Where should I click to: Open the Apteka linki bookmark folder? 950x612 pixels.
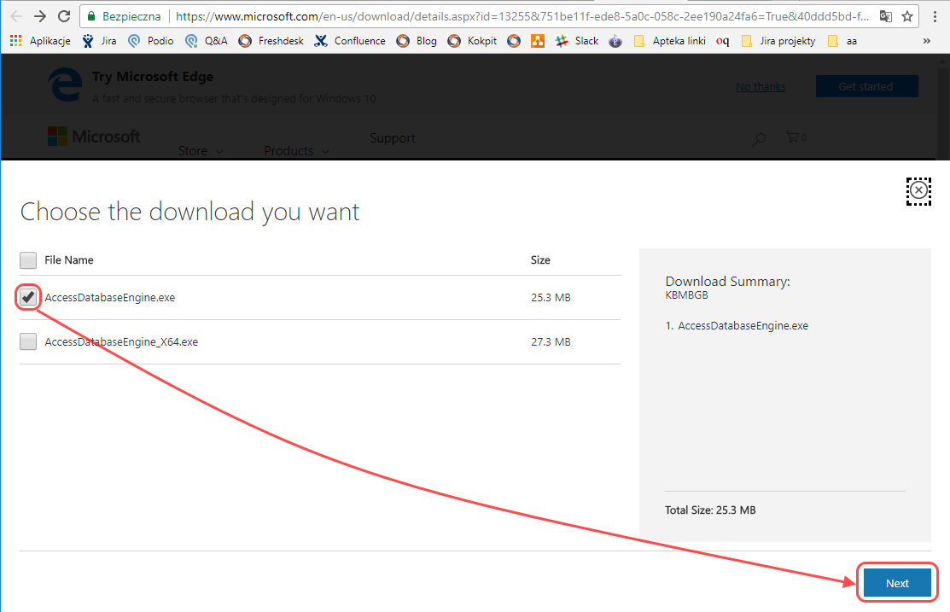(x=670, y=41)
